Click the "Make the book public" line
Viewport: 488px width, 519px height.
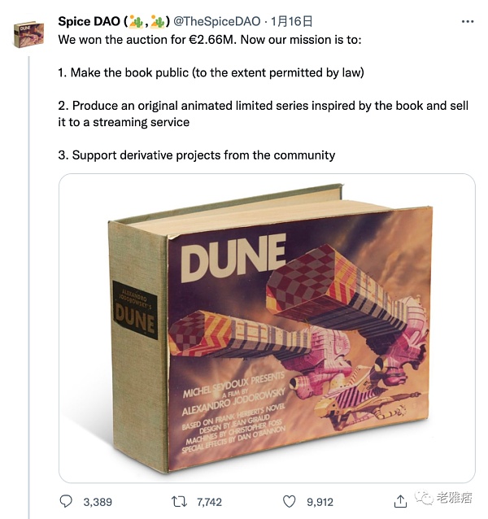click(x=211, y=72)
